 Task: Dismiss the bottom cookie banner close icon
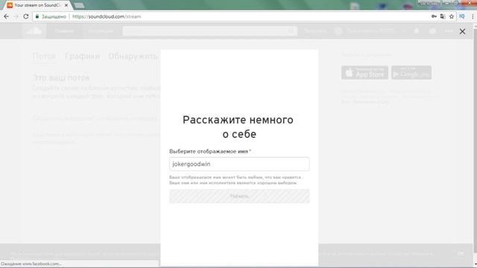[x=461, y=253]
